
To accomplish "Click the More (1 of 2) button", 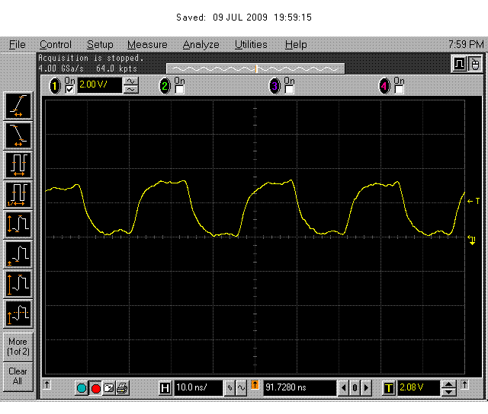I will pyautogui.click(x=18, y=346).
